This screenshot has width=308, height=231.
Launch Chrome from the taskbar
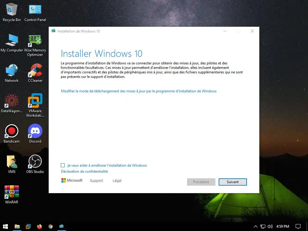pos(51,226)
